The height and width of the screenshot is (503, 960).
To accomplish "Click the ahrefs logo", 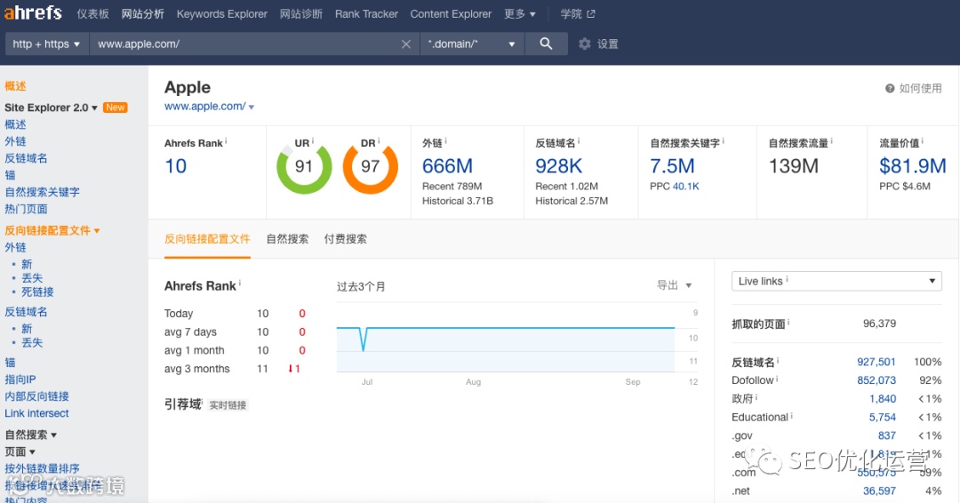I will tap(33, 12).
